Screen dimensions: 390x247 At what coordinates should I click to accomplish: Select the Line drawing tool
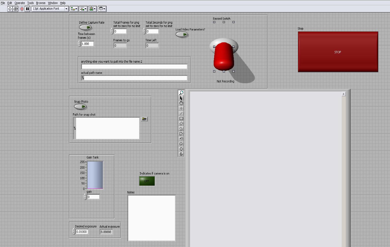pyautogui.click(x=181, y=113)
